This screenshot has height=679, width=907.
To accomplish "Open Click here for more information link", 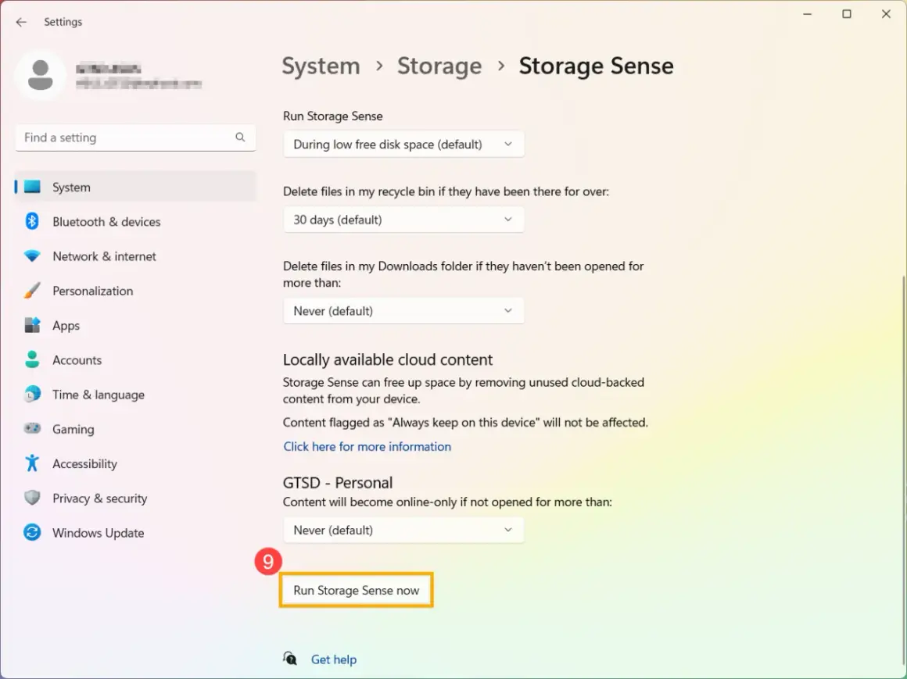I will coord(367,447).
